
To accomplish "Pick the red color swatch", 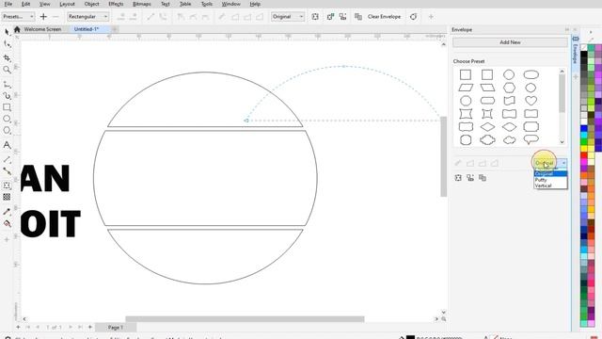I will [x=584, y=155].
